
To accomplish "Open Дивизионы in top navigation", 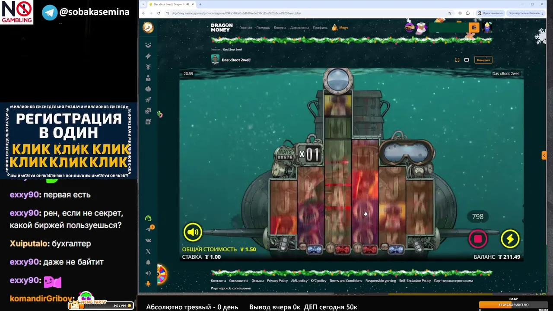I will [x=299, y=28].
